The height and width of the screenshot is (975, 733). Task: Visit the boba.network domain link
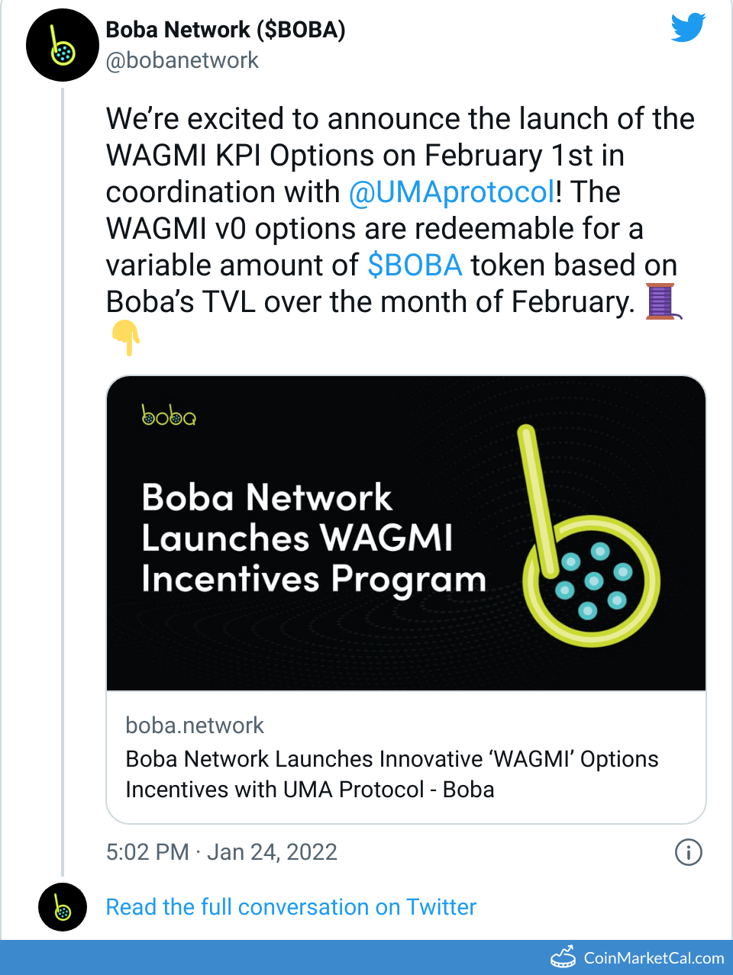pos(194,725)
